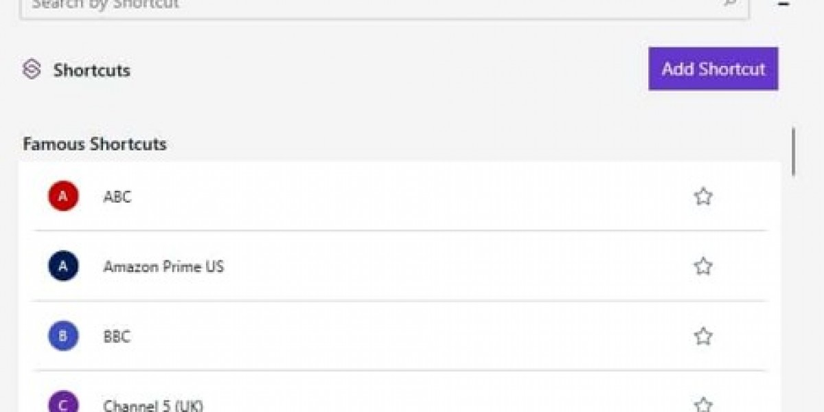Click the Shortcuts S logo icon
The width and height of the screenshot is (824, 412).
32,69
